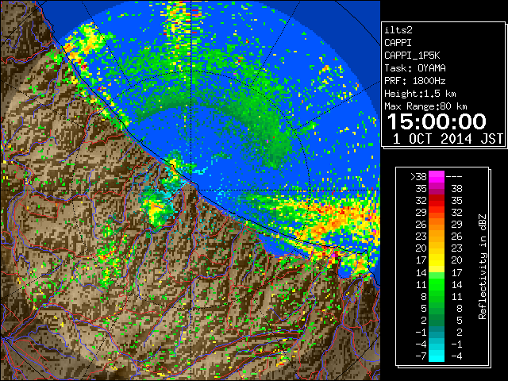This screenshot has height=381, width=508.
Task: Click the magenta high-reflectivity cell on the coastline
Action: pos(334,255)
